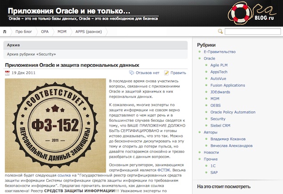Image resolution: width=283 pixels, height=194 pixels.
Task: Open the Oracle Policy Automation category
Action: point(233,112)
